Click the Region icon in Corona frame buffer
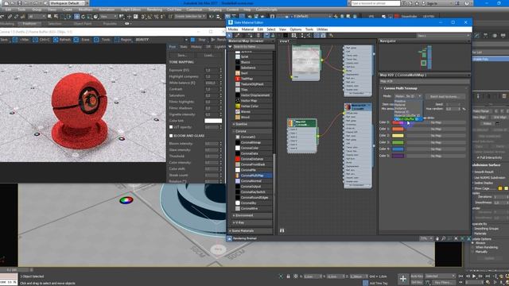The image size is (509, 286). [117, 40]
